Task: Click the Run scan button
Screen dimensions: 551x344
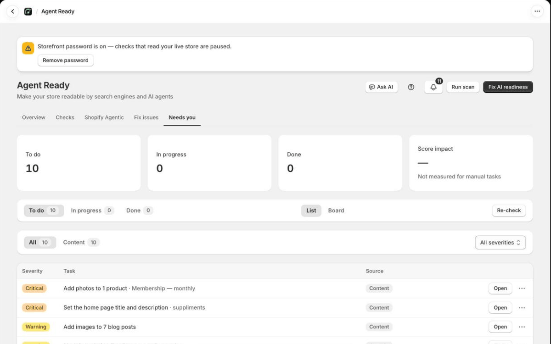Action: pos(463,87)
